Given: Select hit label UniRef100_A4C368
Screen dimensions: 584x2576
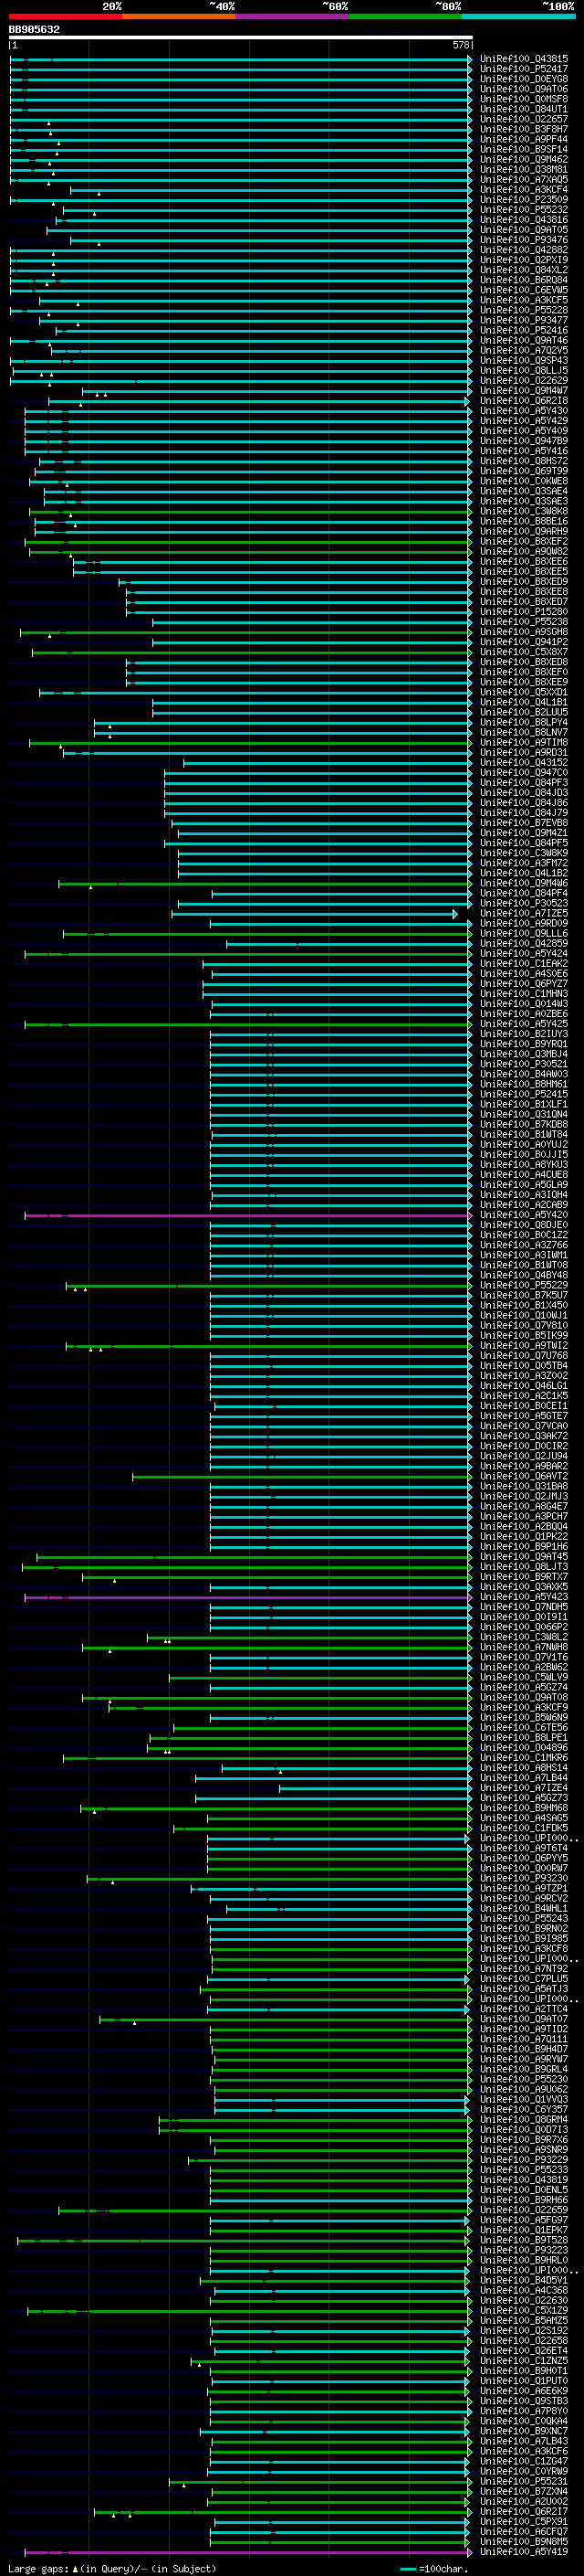Looking at the screenshot, I should (524, 2290).
